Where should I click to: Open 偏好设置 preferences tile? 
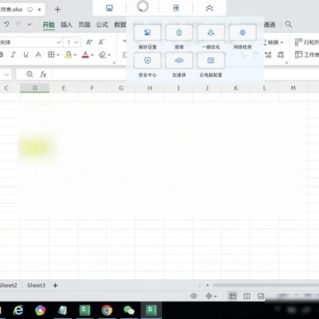tap(148, 33)
